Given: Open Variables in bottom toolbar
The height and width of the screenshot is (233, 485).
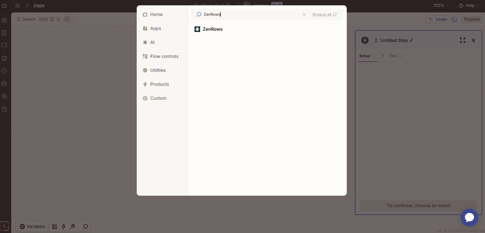Looking at the screenshot, I should [32, 226].
